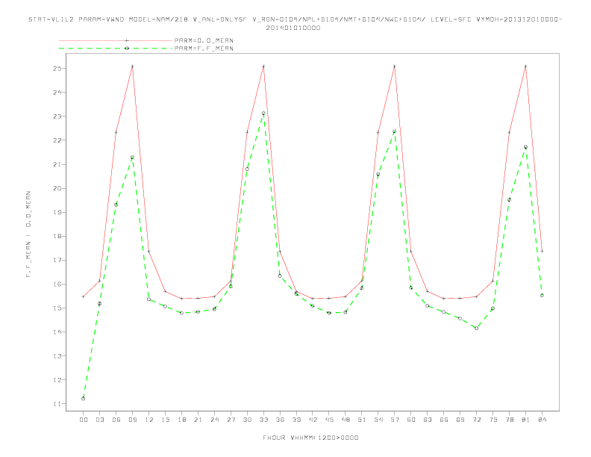Screen dimensions: 591x457
Task: Click y-axis tick label 17
Action: [x=57, y=260]
